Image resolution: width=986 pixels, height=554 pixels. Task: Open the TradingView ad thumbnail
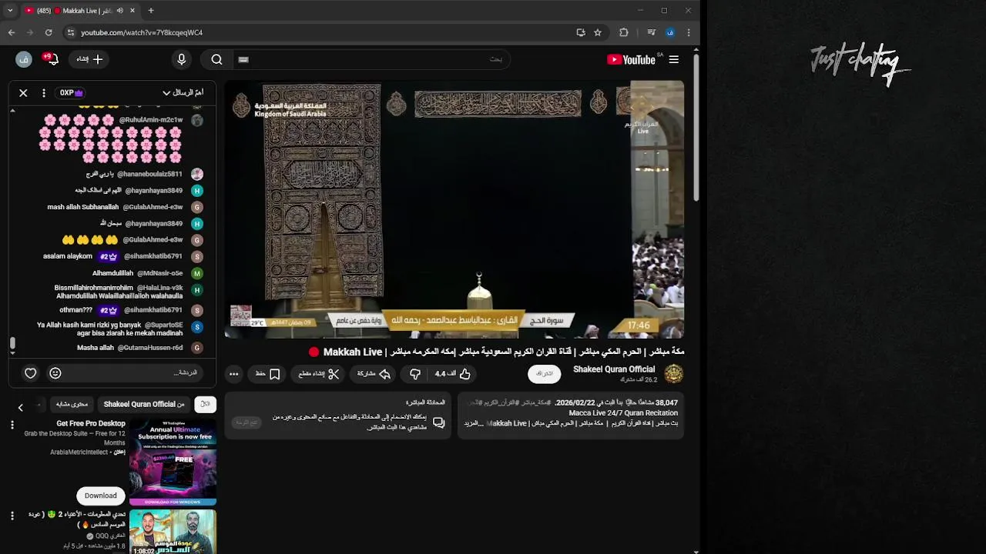pyautogui.click(x=173, y=462)
